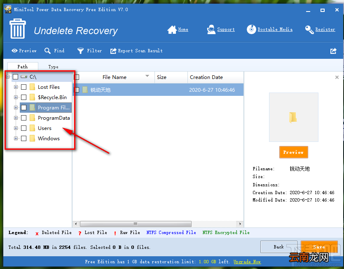The width and height of the screenshot is (344, 269).
Task: Click the Users folder icon
Action: pyautogui.click(x=32, y=128)
